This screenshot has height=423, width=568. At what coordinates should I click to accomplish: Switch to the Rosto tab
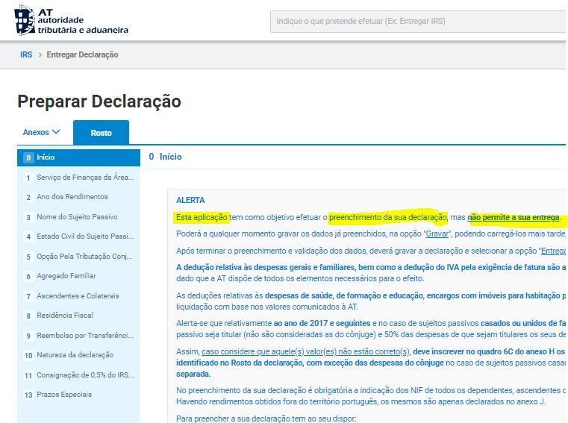pyautogui.click(x=101, y=133)
